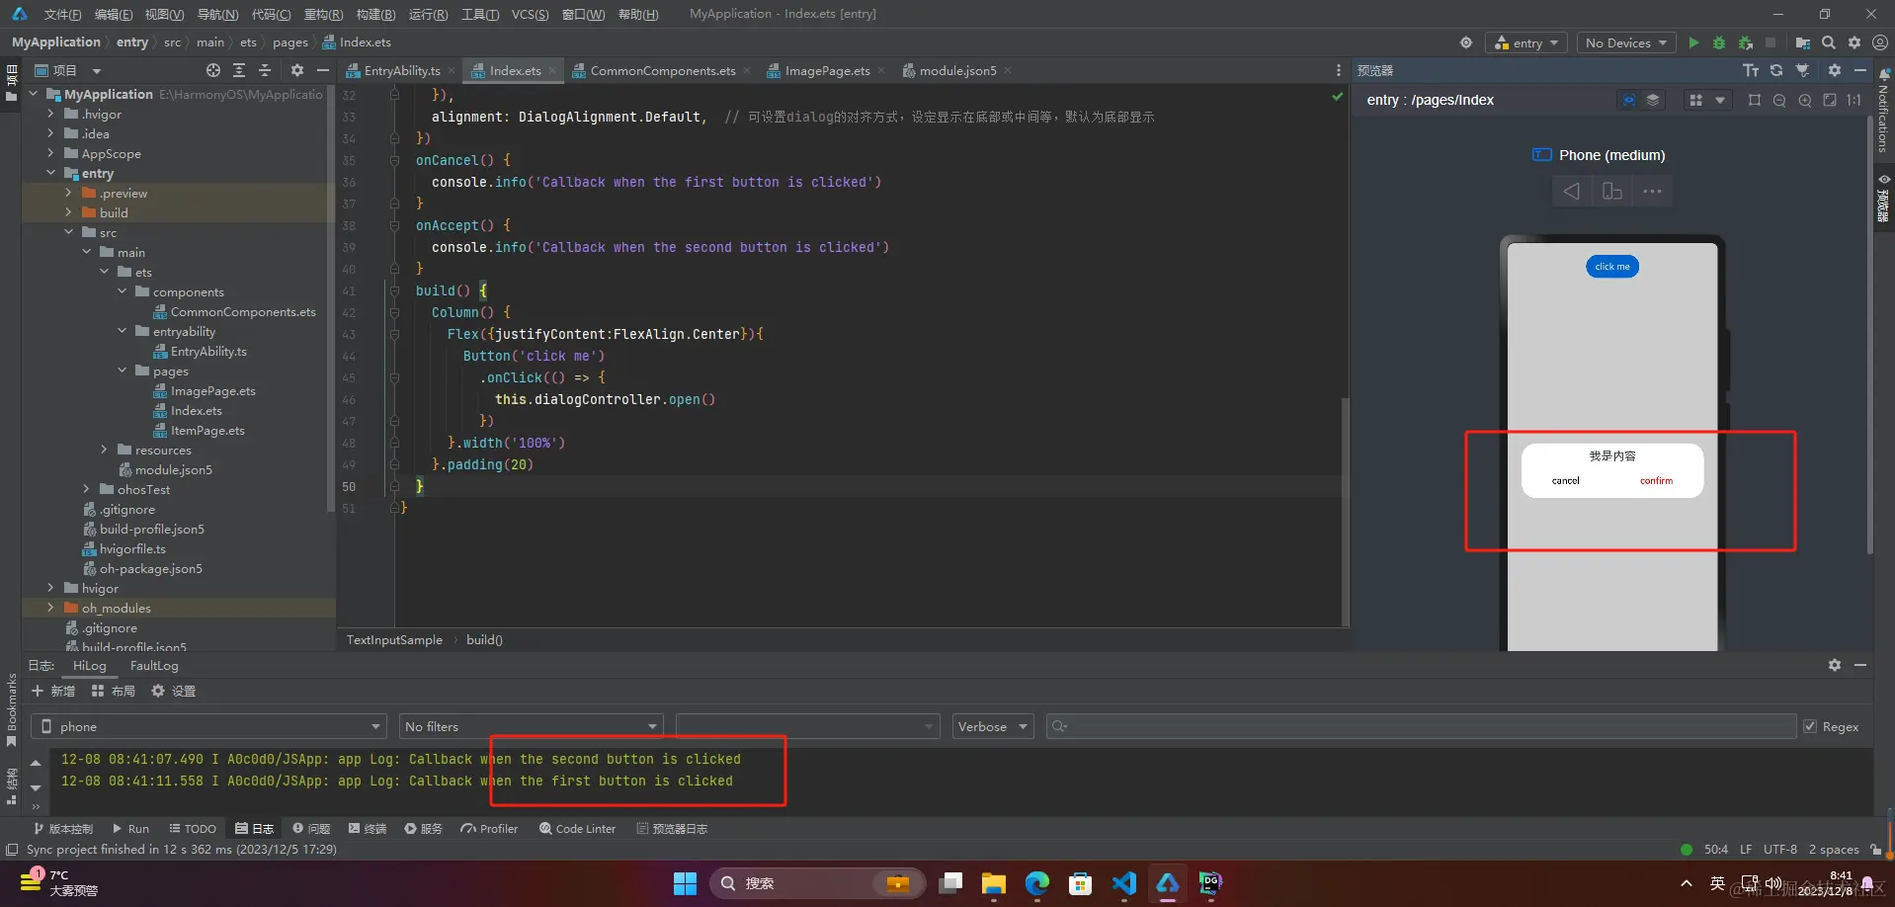Open the Profiler tool window
This screenshot has width=1895, height=907.
(489, 828)
